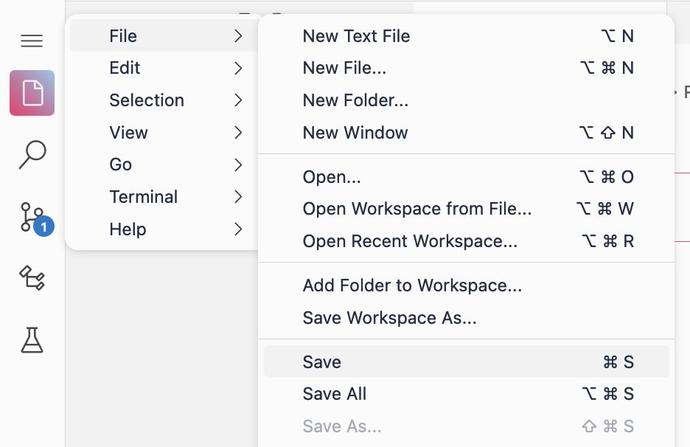Open the Help menu

[x=128, y=229]
